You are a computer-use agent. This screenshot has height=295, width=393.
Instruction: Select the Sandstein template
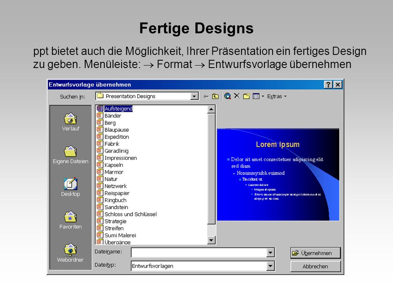(116, 207)
